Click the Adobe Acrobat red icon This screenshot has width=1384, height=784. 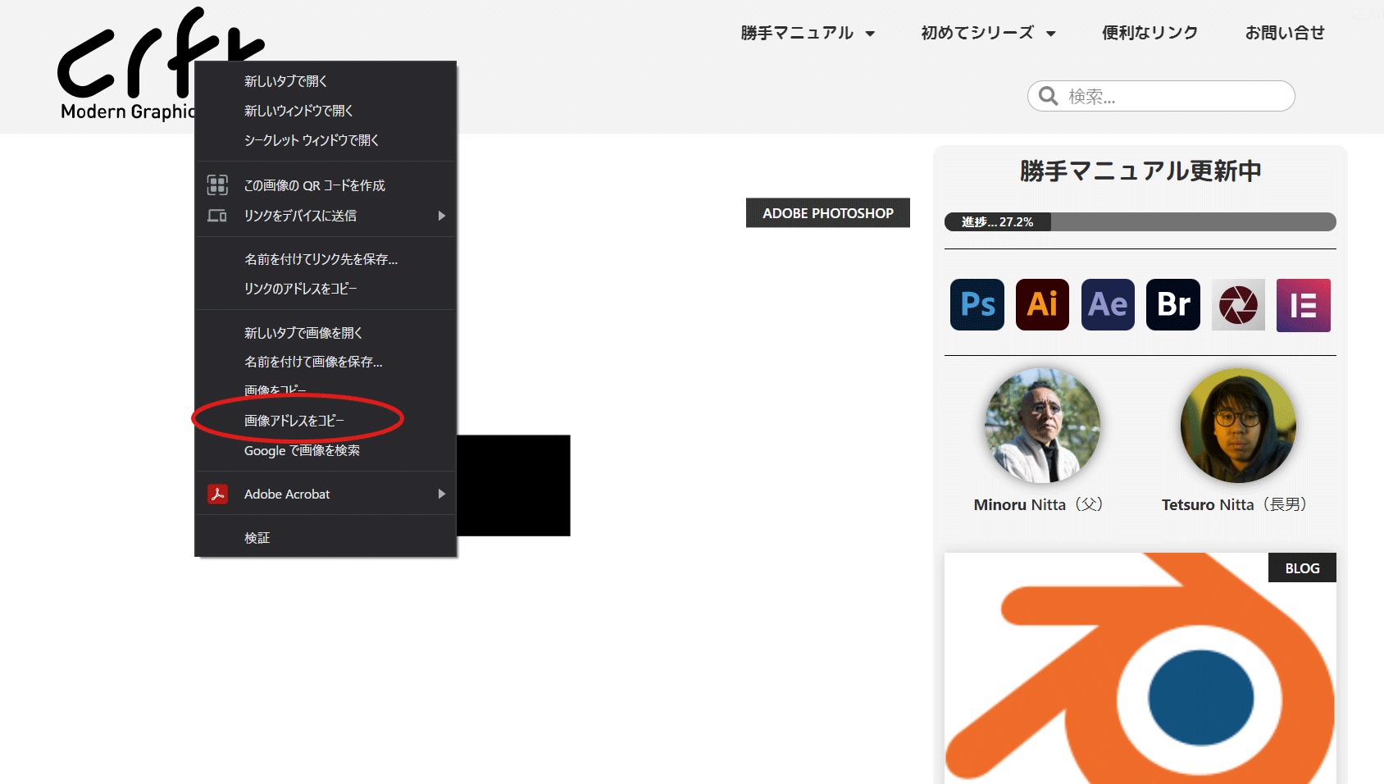(x=217, y=494)
